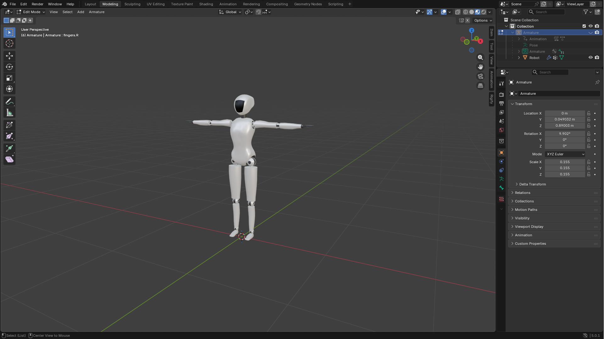Open the Global orientation dropdown
The width and height of the screenshot is (604, 339).
click(230, 12)
